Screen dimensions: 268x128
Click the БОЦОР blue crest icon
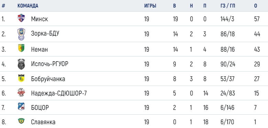[21, 106]
